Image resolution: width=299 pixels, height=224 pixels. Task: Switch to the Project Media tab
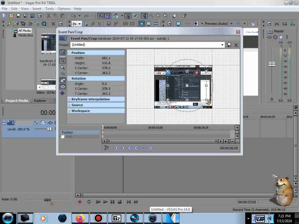tap(17, 101)
